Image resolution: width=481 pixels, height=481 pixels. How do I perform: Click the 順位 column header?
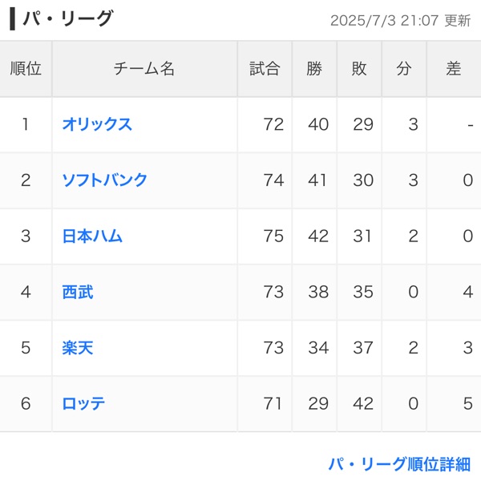[x=26, y=69]
